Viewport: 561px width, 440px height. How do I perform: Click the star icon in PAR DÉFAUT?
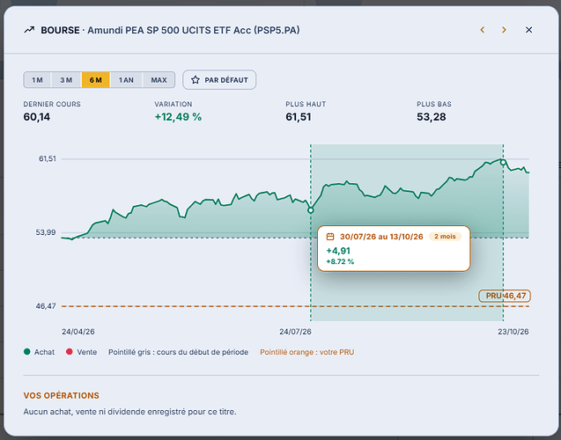195,80
